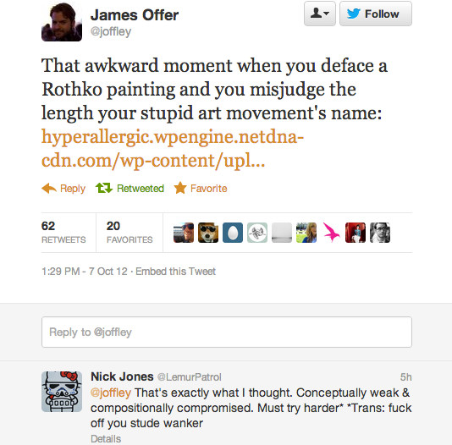Open Nick Jones's stormtrooper kitty avatar
Viewport: 452px width, 445px height.
(x=62, y=392)
